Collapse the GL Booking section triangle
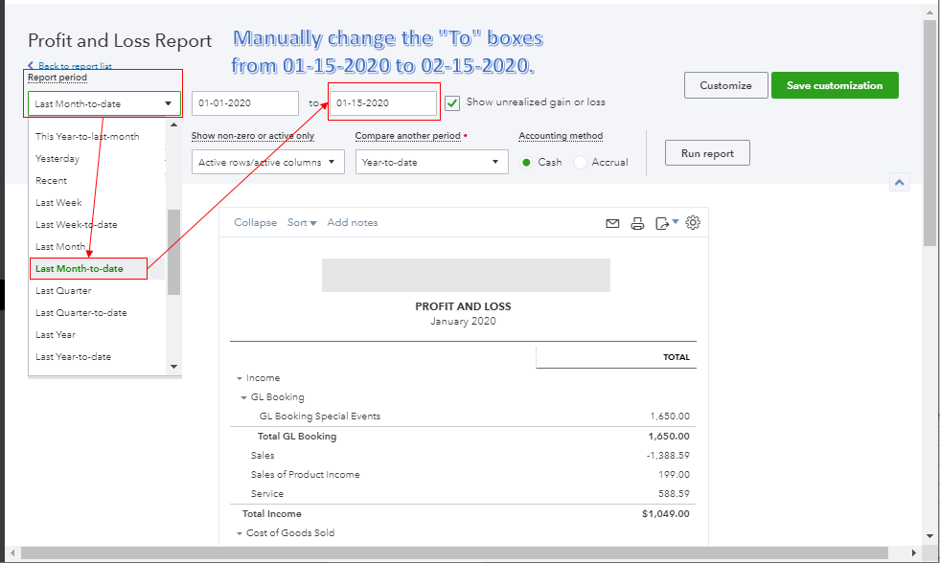Image resolution: width=940 pixels, height=563 pixels. coord(244,397)
